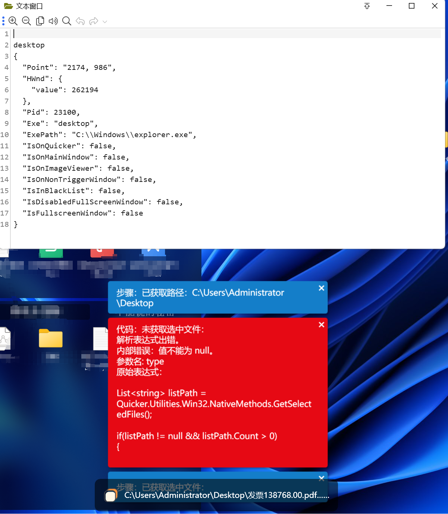Image resolution: width=448 pixels, height=514 pixels.
Task: Click the yellow folder on desktop
Action: [51, 338]
